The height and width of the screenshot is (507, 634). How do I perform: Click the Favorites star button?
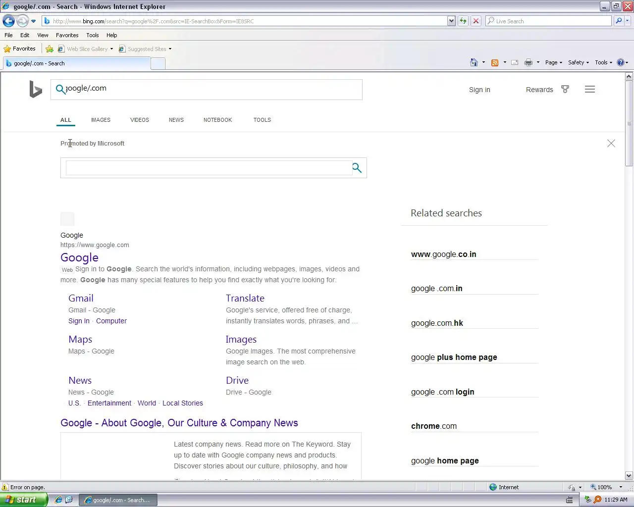pos(20,49)
